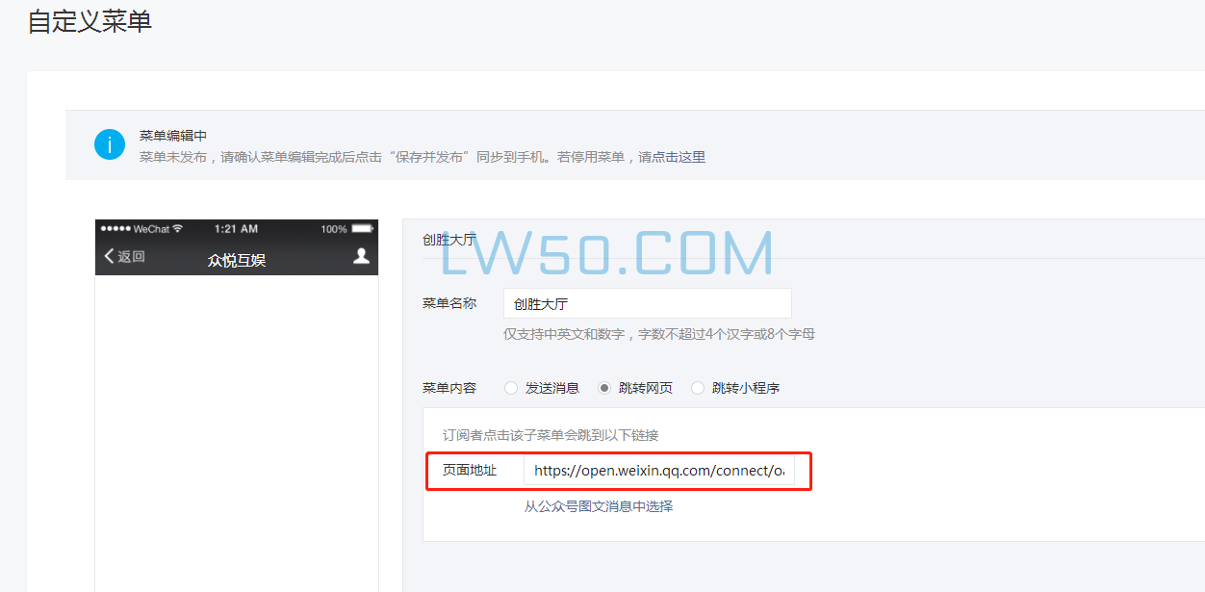This screenshot has height=592, width=1205.
Task: Click the 菜单名称 input containing 创胜大厅
Action: (647, 302)
